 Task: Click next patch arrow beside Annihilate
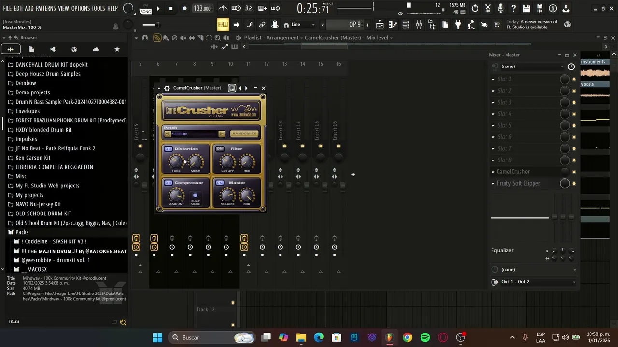click(222, 134)
